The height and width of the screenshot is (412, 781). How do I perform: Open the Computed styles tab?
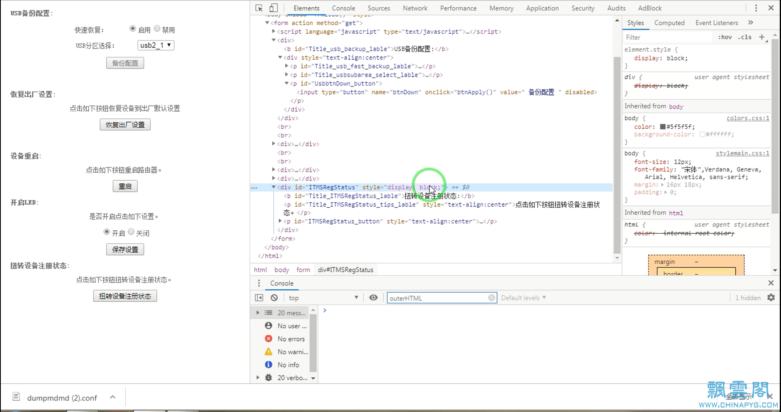click(669, 23)
